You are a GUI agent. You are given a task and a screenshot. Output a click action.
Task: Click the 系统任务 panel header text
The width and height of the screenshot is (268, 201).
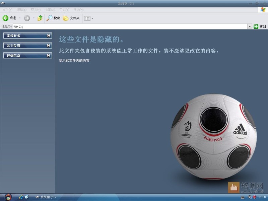tap(13, 36)
